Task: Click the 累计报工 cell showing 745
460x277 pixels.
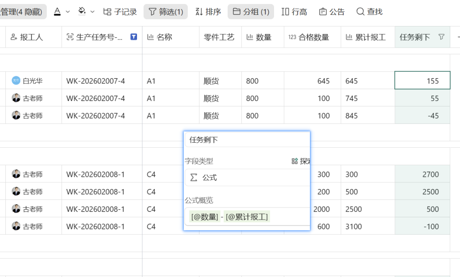Action: click(368, 98)
